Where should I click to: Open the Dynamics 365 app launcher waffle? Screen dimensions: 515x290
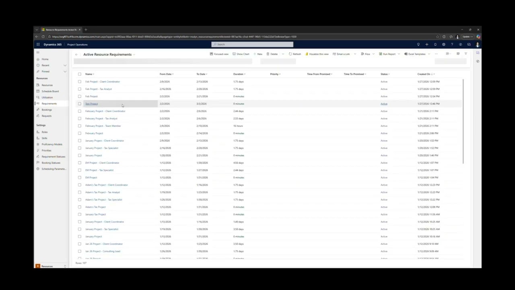[38, 44]
